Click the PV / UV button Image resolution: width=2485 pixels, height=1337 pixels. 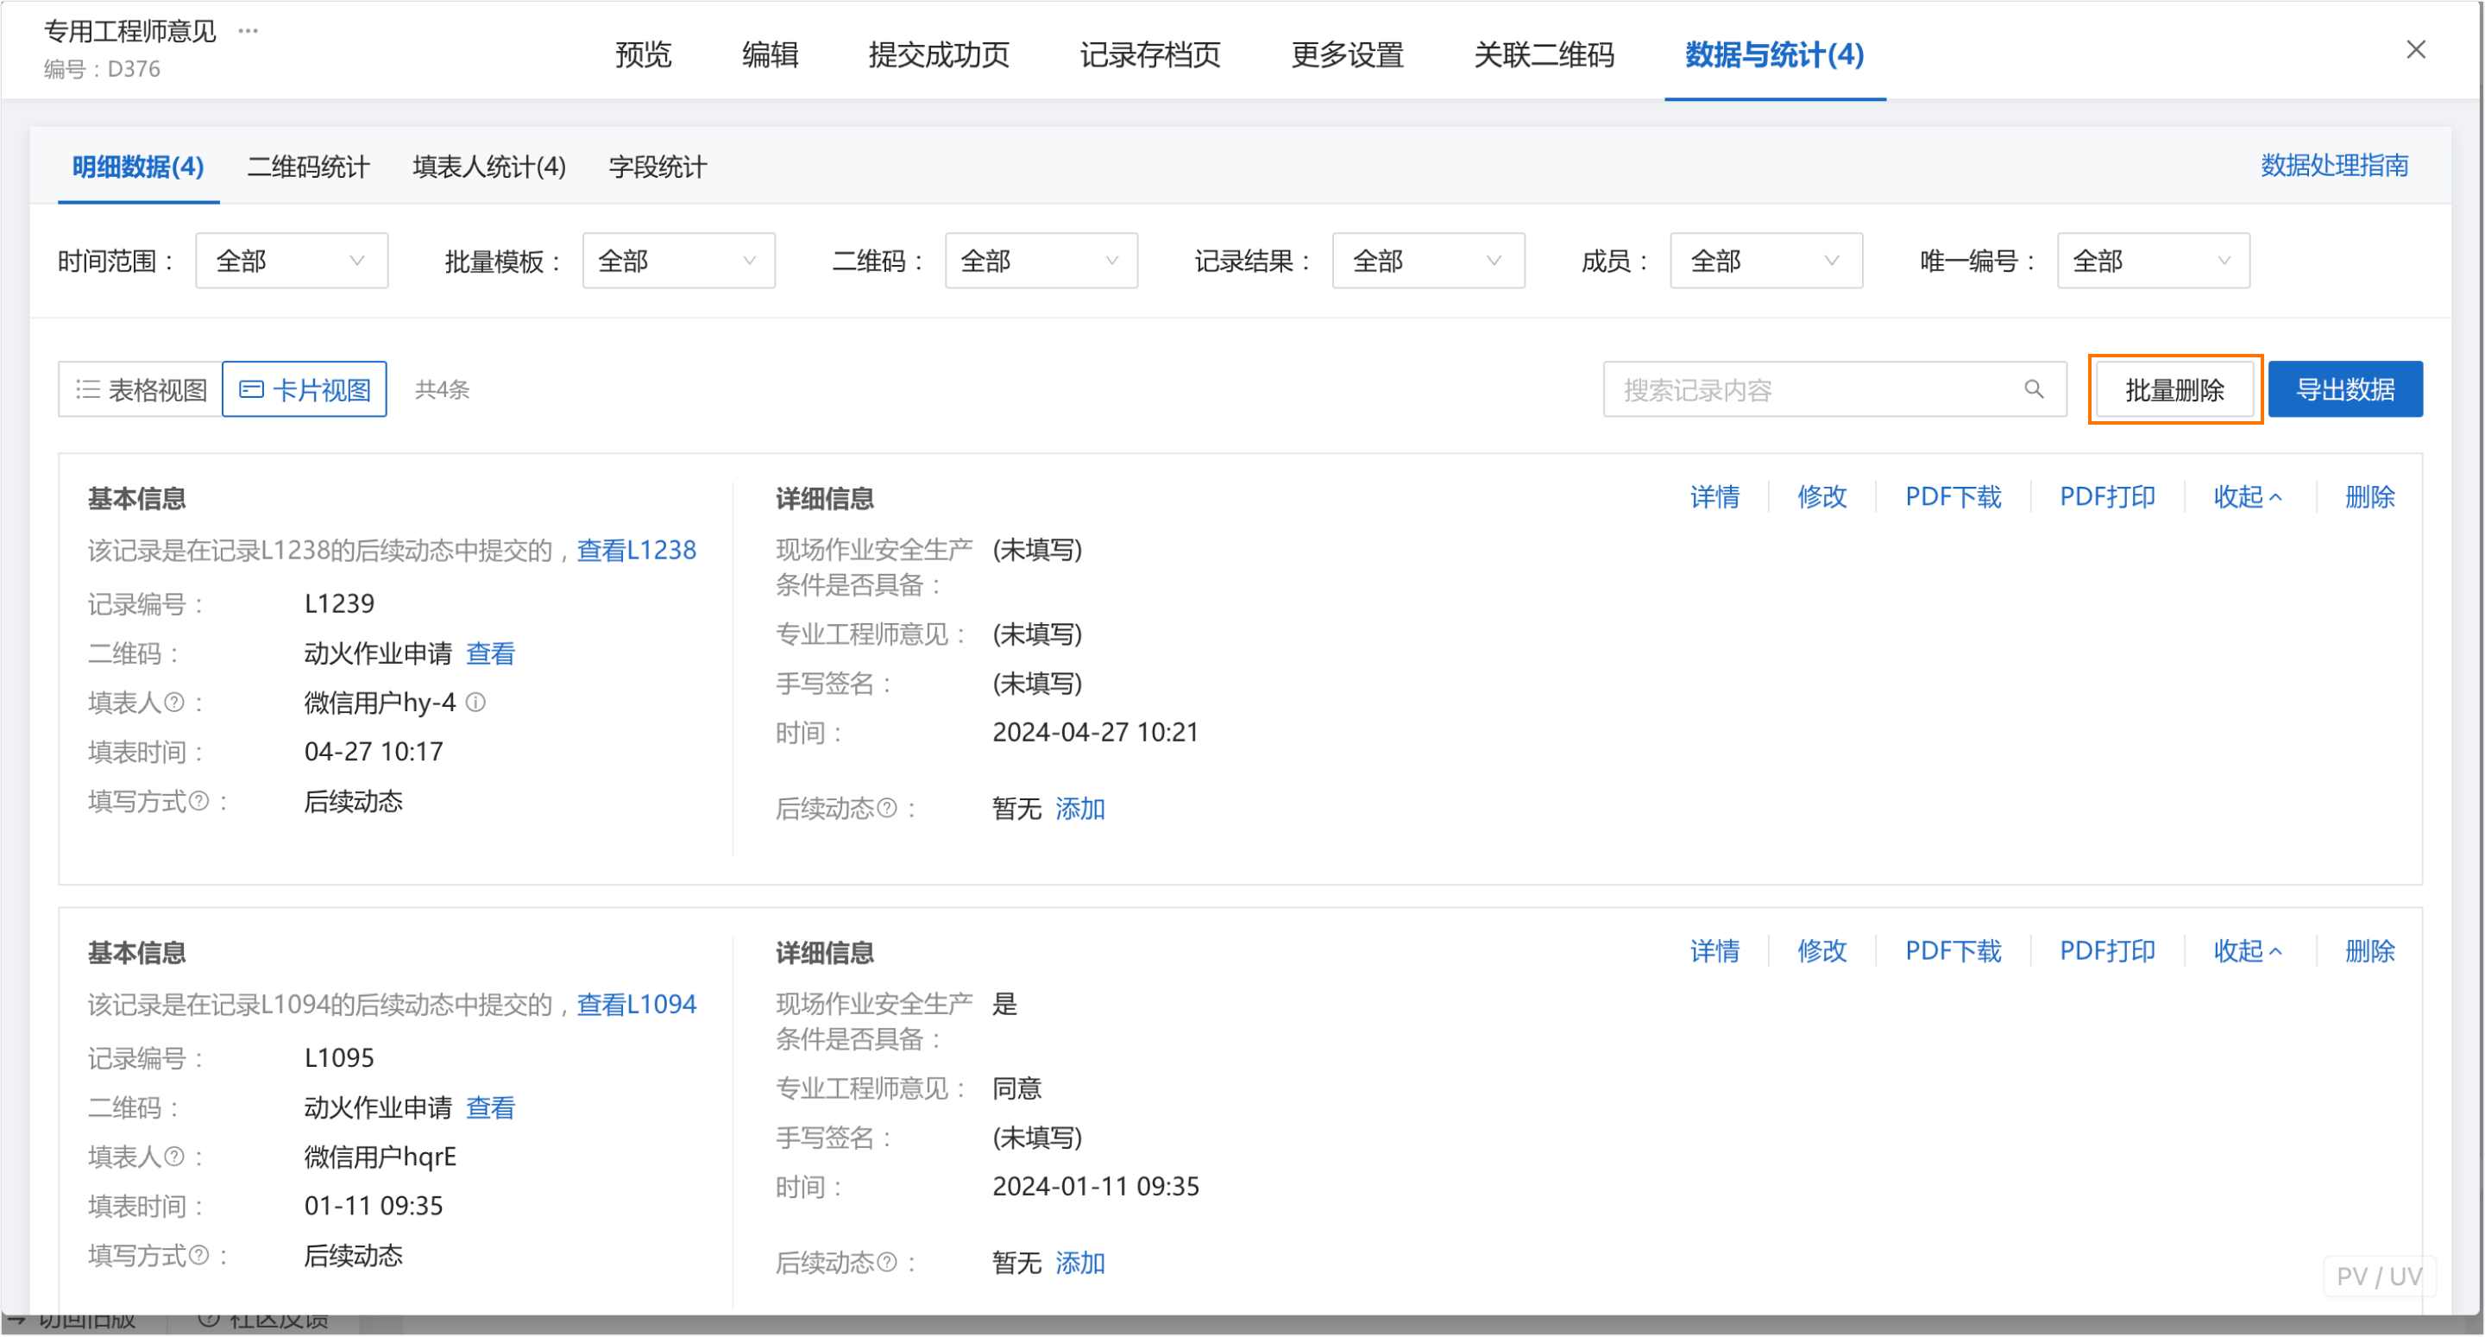tap(2379, 1275)
